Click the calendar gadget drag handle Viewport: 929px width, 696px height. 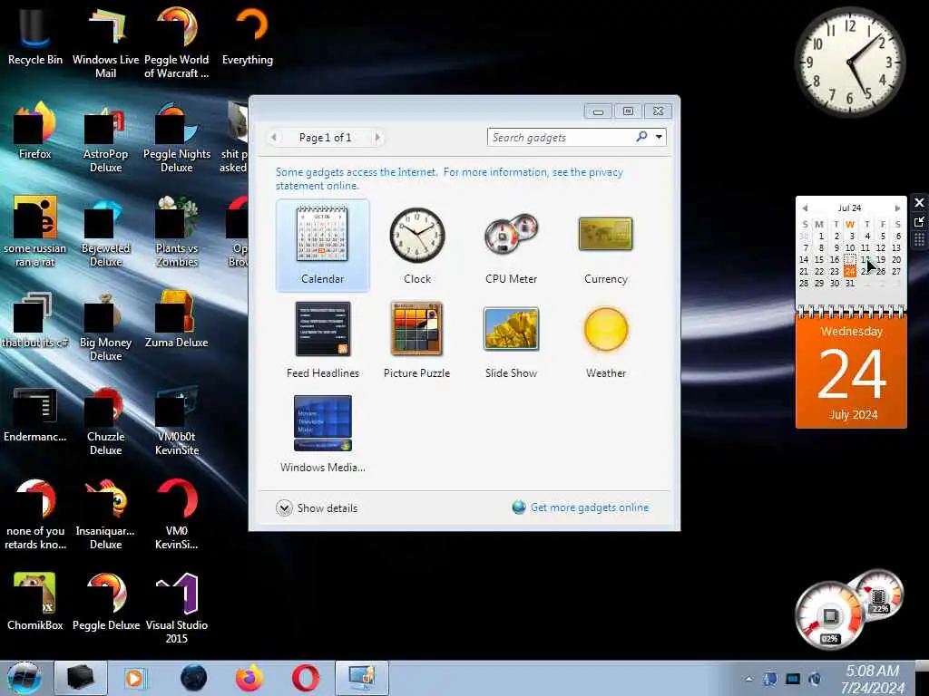pos(919,239)
